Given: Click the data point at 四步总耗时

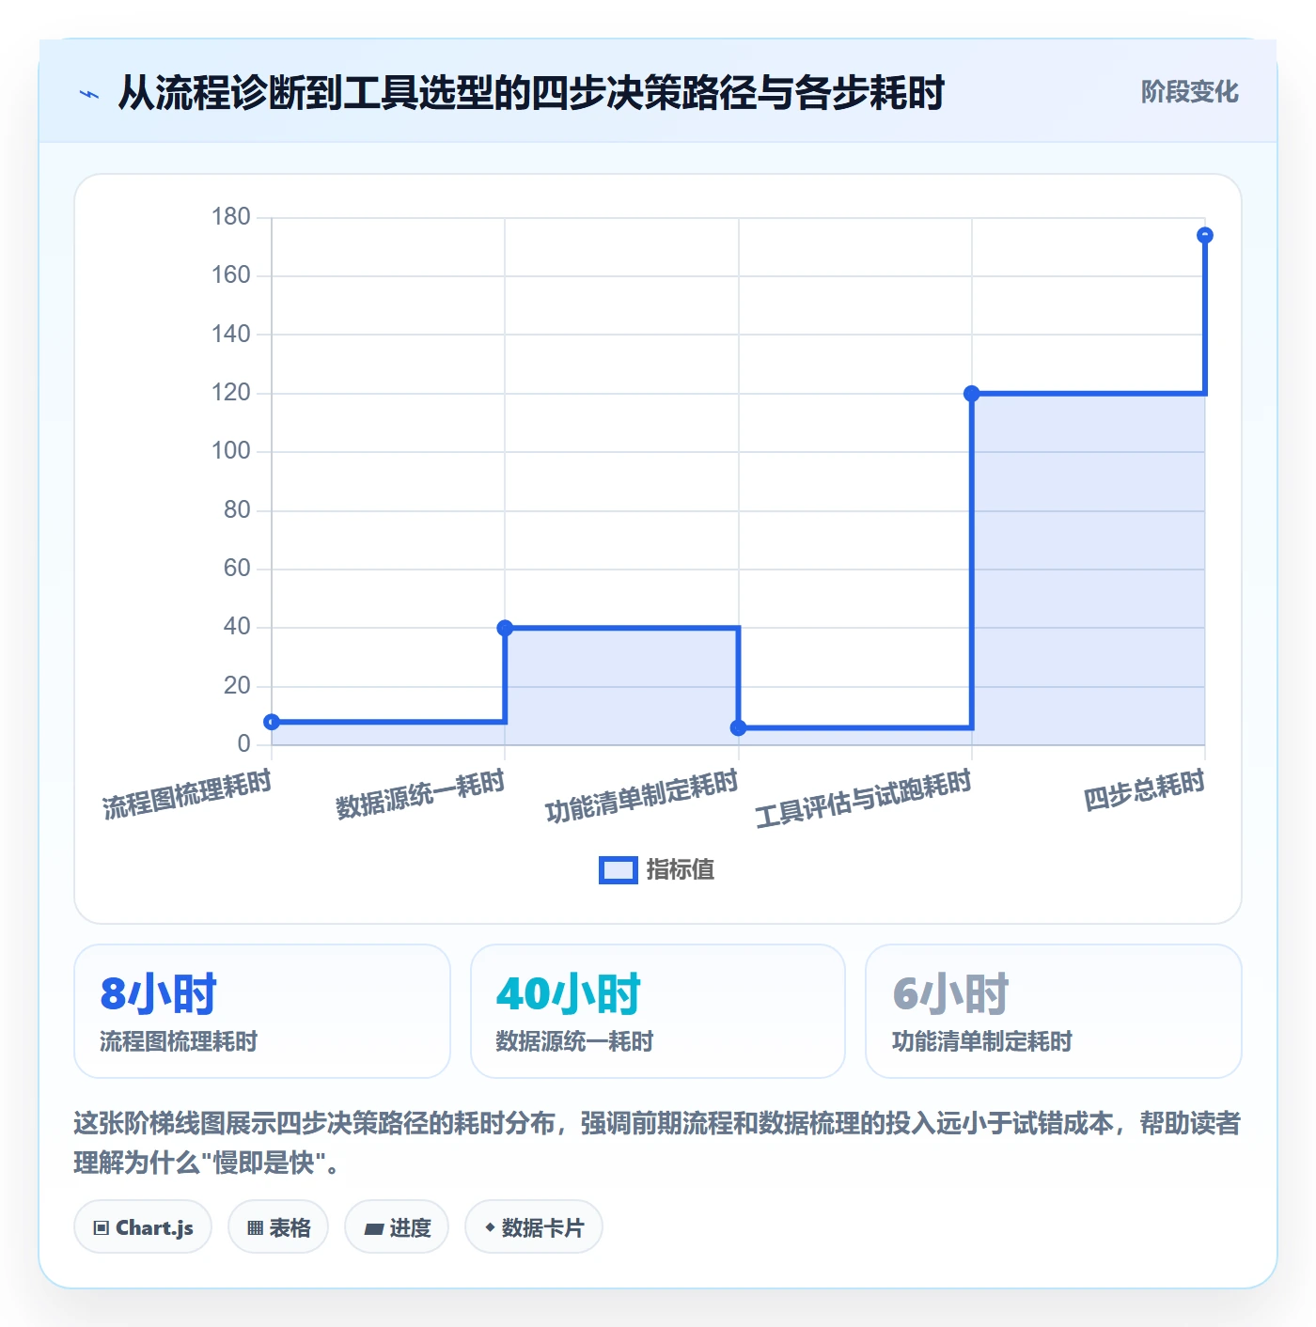Looking at the screenshot, I should (1205, 235).
